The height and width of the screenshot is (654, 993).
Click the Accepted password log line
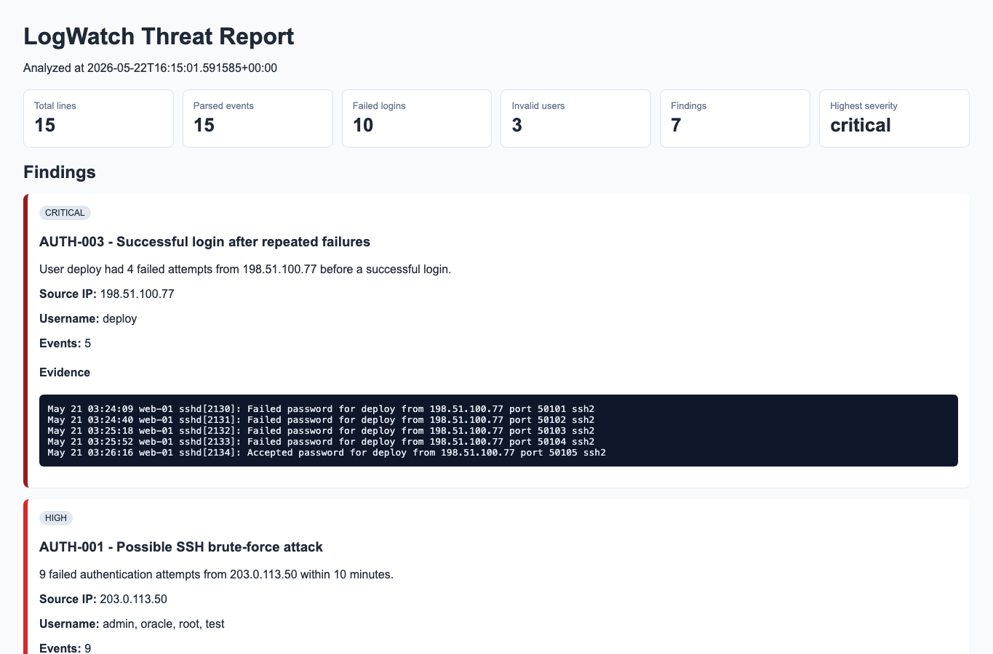[x=327, y=453]
